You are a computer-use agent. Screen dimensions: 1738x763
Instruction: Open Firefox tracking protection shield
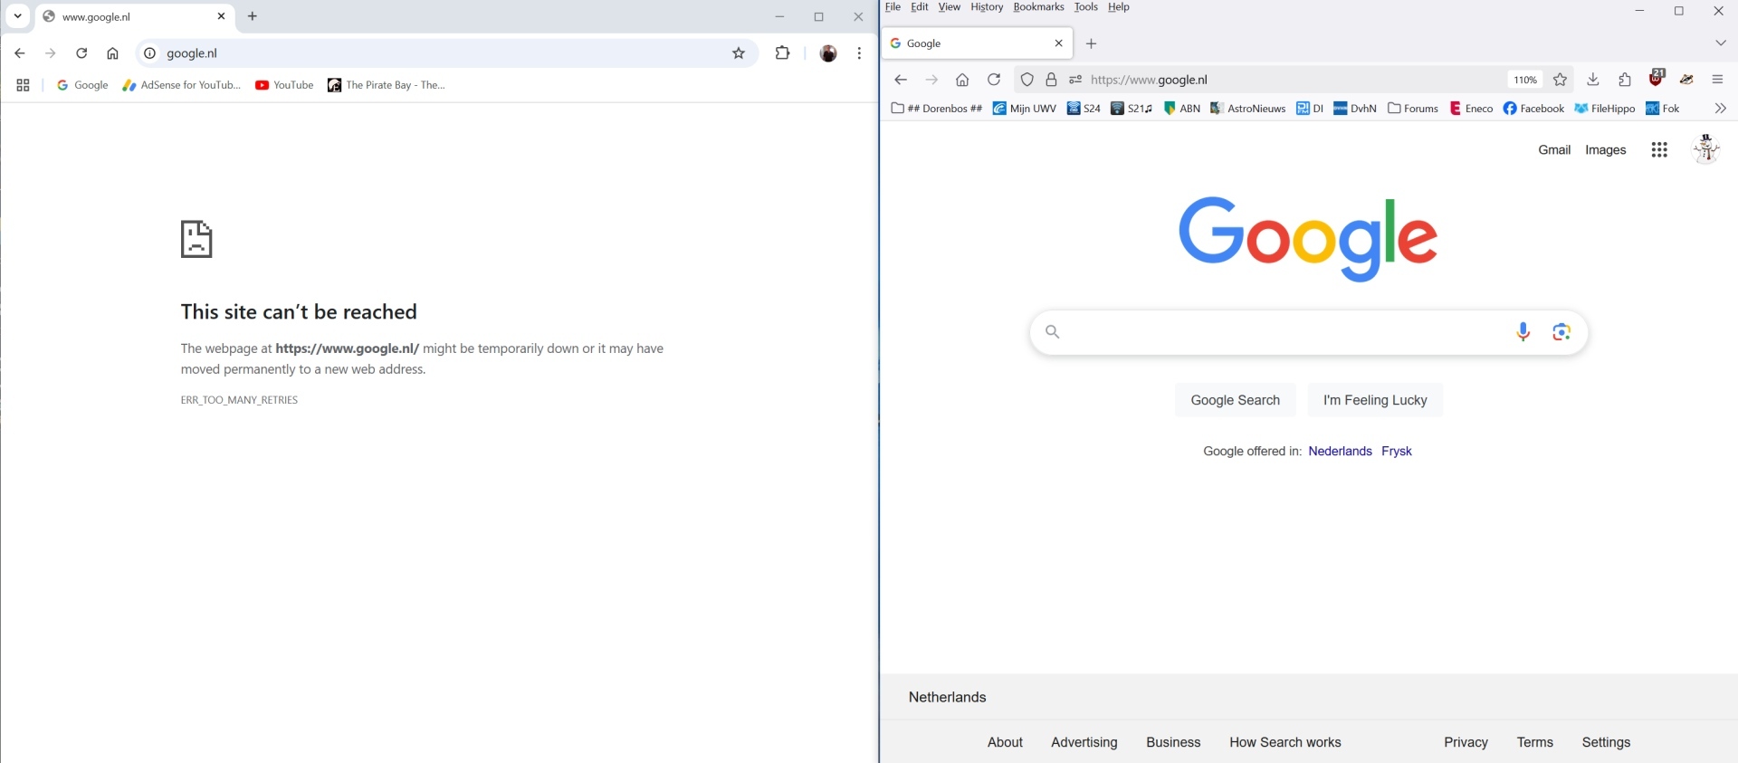1027,80
